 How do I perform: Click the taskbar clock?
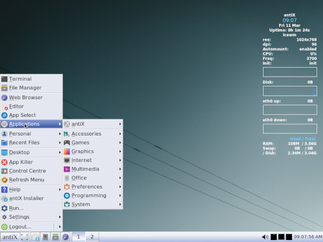(308, 237)
